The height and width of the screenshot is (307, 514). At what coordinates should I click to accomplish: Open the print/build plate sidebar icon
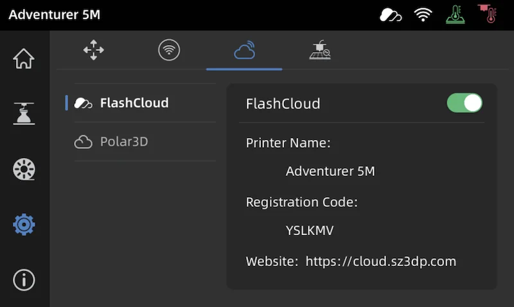(24, 114)
